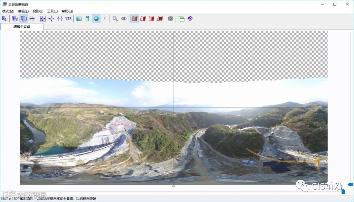Maximize the panorama editor window

(x=335, y=4)
